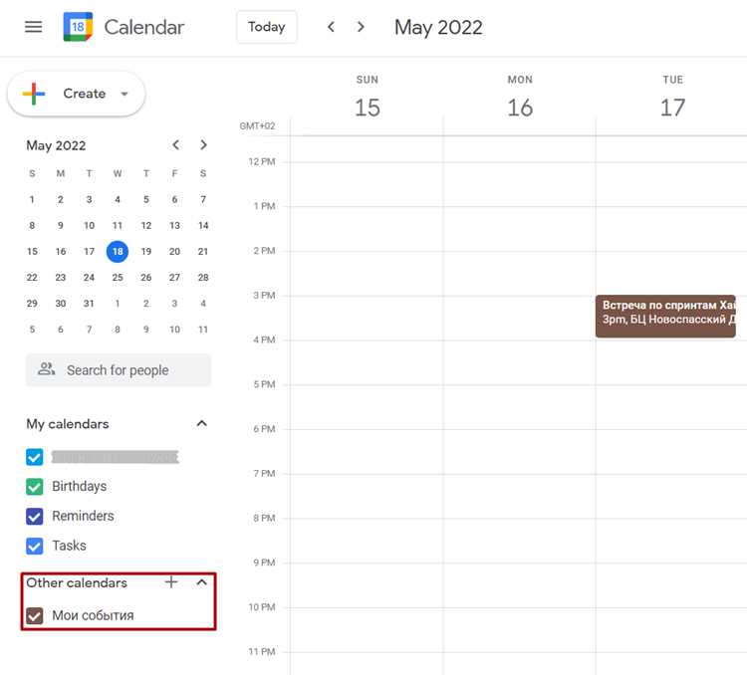Click the Other calendars heading
This screenshot has width=747, height=675.
point(77,582)
